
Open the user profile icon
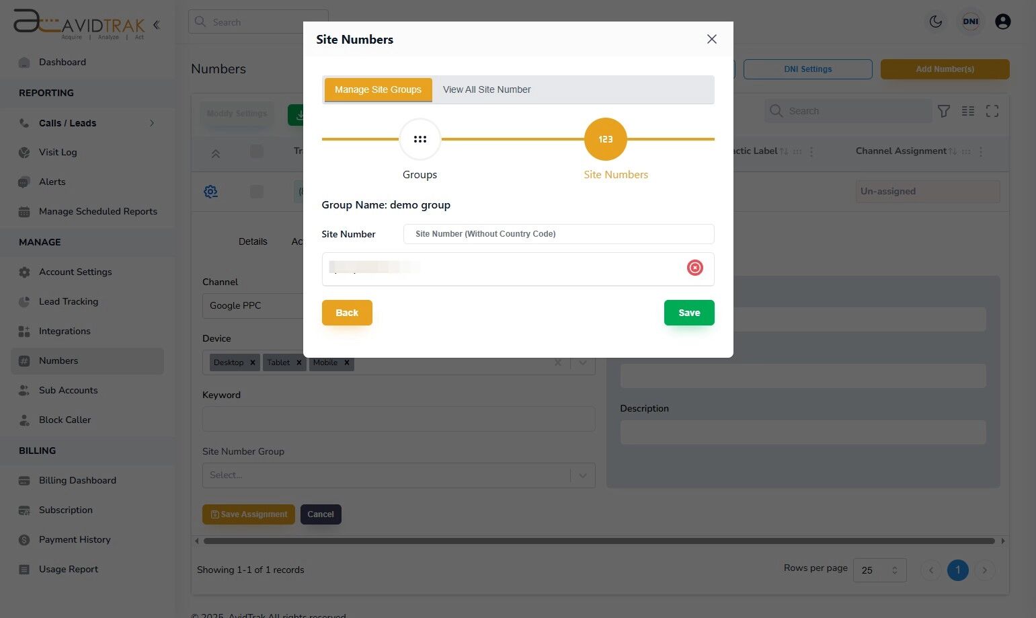1002,22
